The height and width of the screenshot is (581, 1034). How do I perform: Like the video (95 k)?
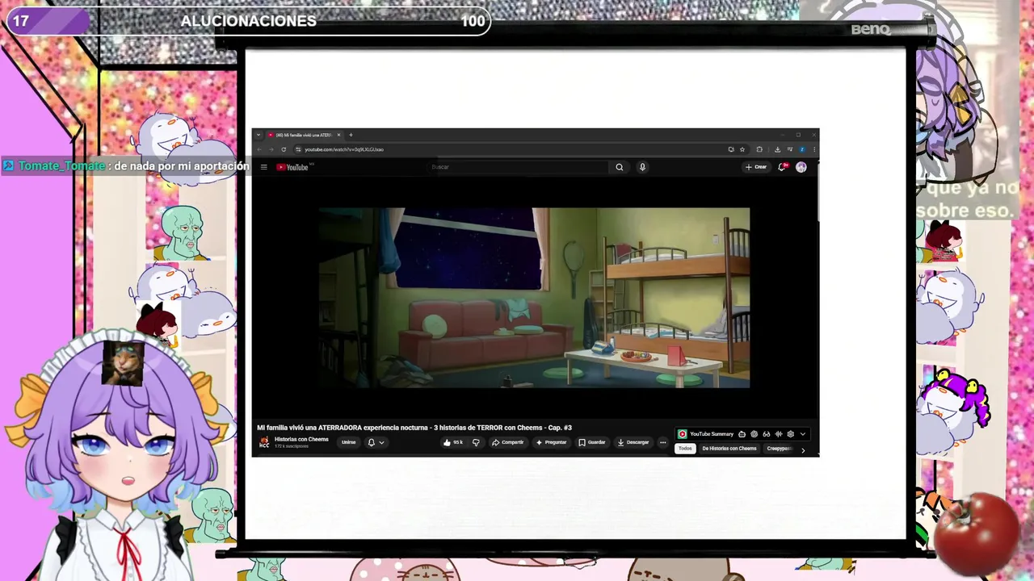pos(453,442)
